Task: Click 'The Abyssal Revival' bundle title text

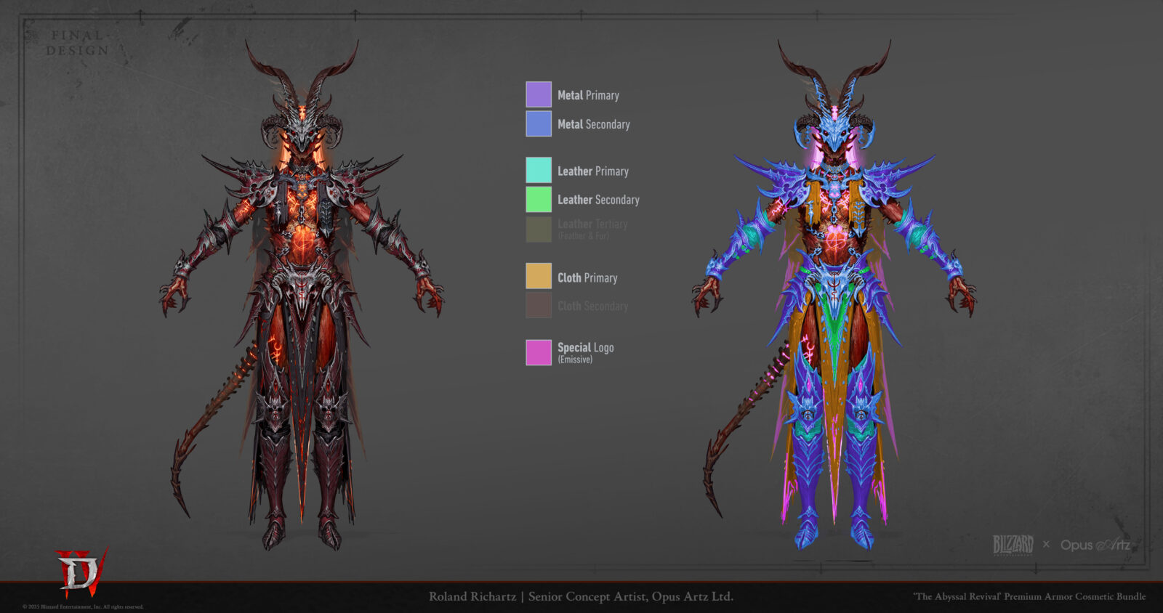Action: coord(1029,596)
